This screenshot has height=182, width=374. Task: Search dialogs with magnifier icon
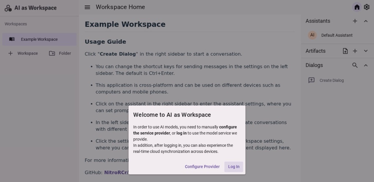tap(355, 66)
